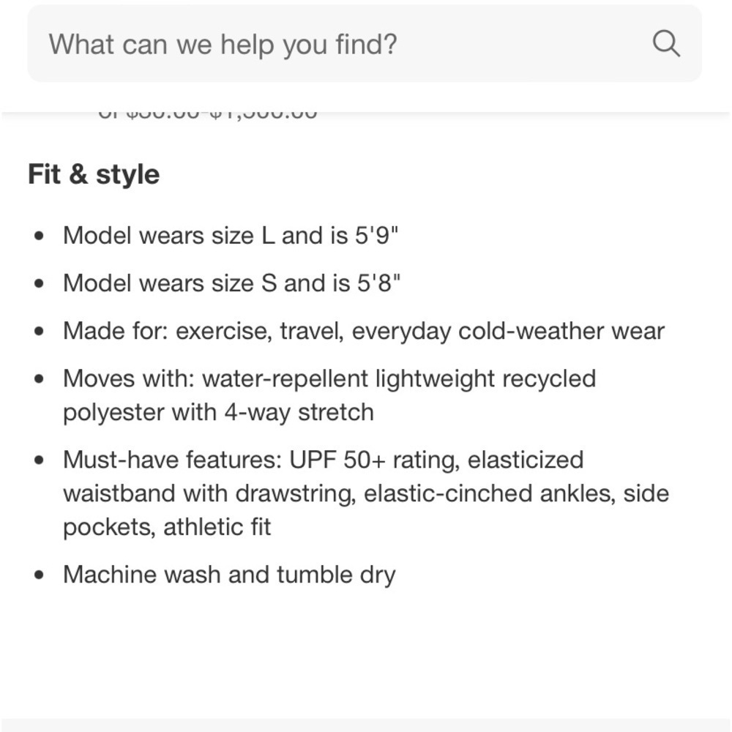Click the bullet beside "Made for"
The width and height of the screenshot is (732, 732).
point(40,331)
